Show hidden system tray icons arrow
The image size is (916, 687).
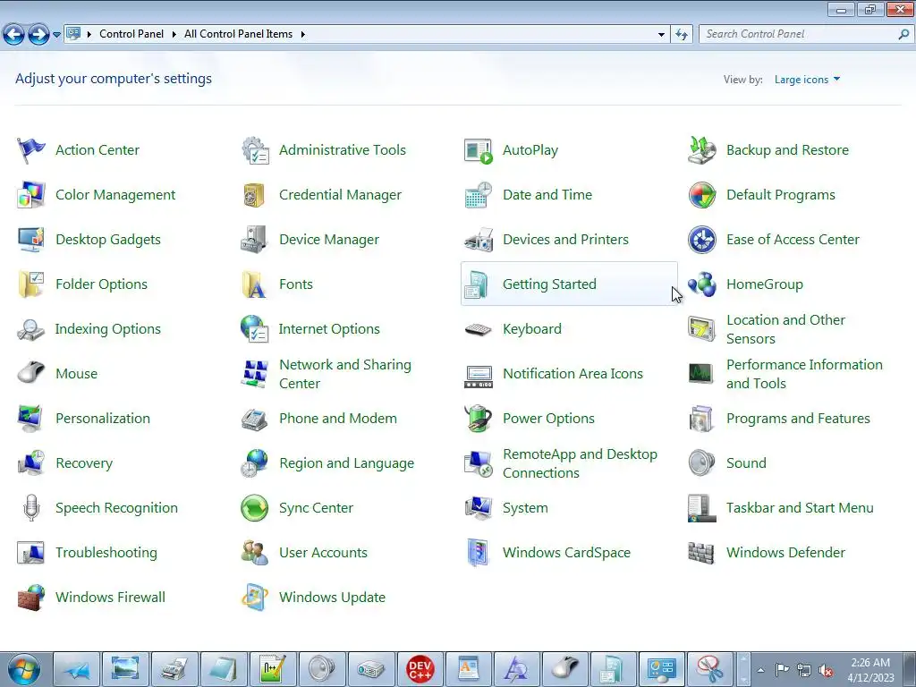coord(760,670)
